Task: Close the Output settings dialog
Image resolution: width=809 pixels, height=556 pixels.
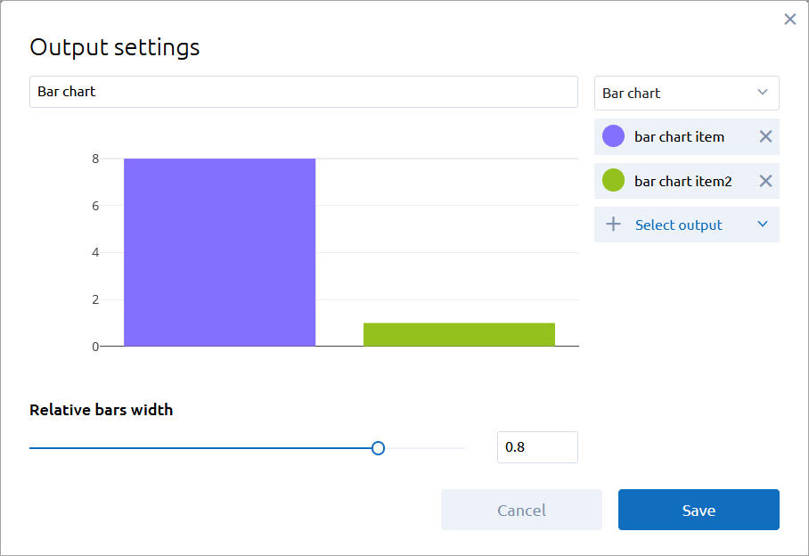Action: click(789, 20)
